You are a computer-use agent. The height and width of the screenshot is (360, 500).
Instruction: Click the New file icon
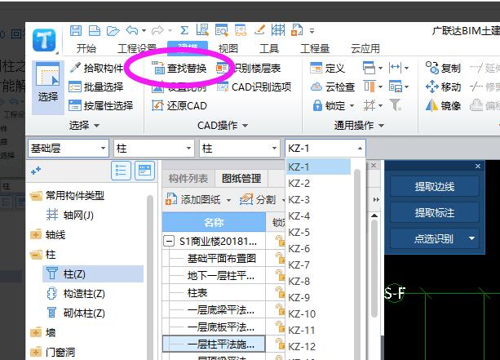[94, 31]
